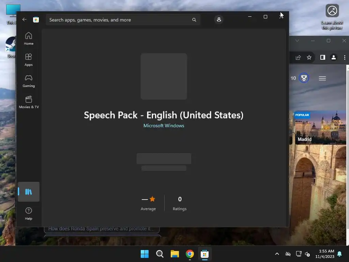This screenshot has height=262, width=349.
Task: Open the hamburger menu in browser page
Action: pyautogui.click(x=322, y=78)
